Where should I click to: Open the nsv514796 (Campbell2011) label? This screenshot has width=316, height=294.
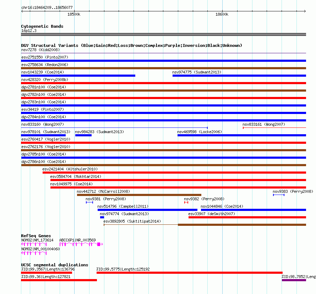click(x=123, y=206)
